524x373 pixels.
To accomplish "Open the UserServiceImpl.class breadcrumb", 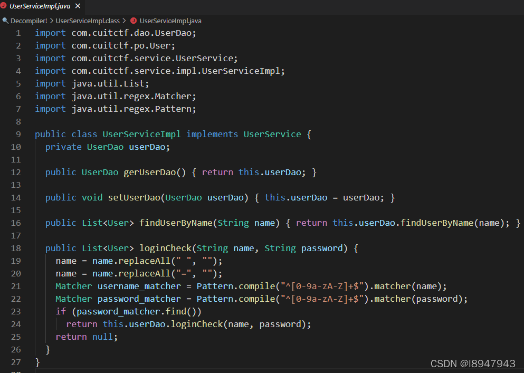I will click(88, 21).
